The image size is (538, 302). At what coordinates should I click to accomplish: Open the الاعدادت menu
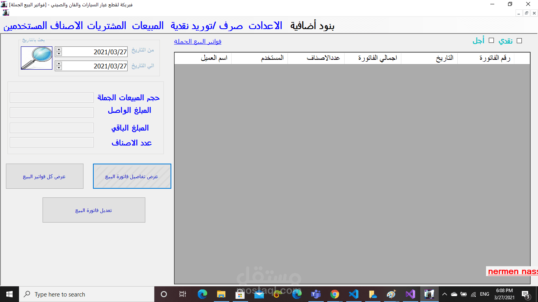tap(265, 25)
